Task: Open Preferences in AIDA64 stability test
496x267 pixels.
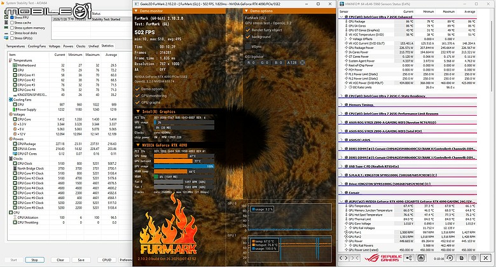Action: (x=125, y=260)
